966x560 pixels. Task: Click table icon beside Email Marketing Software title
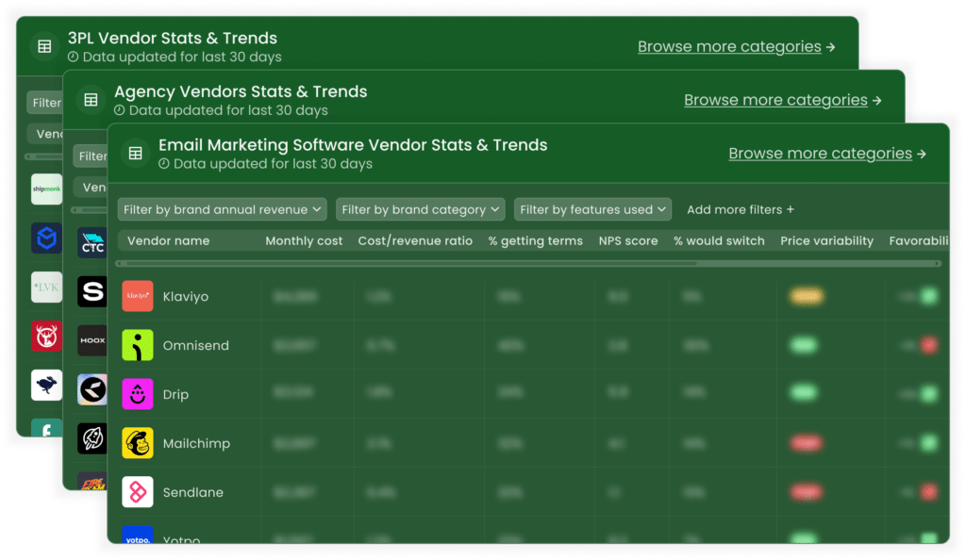pos(136,154)
